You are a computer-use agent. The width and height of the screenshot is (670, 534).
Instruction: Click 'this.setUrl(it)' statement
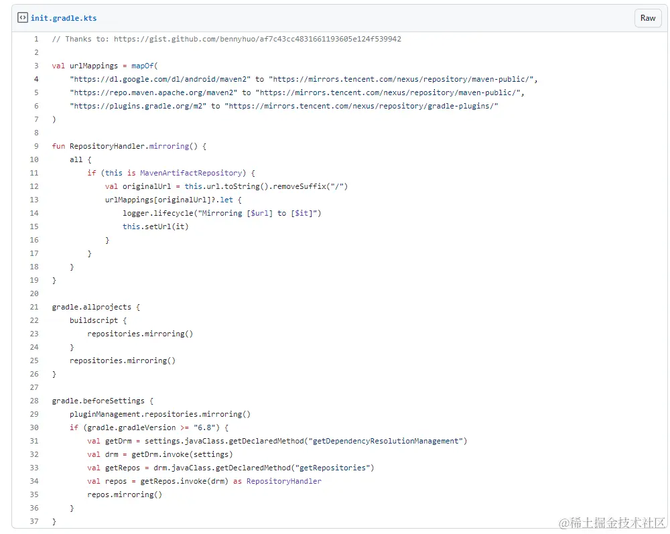pyautogui.click(x=155, y=226)
